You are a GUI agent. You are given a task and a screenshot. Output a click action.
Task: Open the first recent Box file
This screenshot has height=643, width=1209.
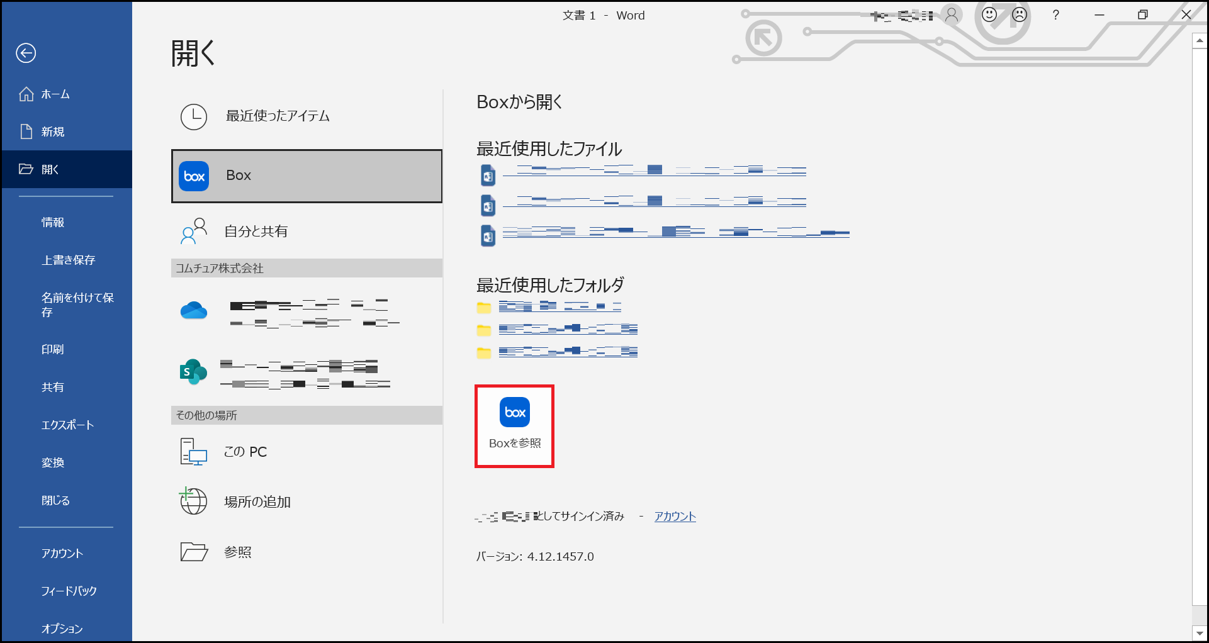[x=655, y=171]
